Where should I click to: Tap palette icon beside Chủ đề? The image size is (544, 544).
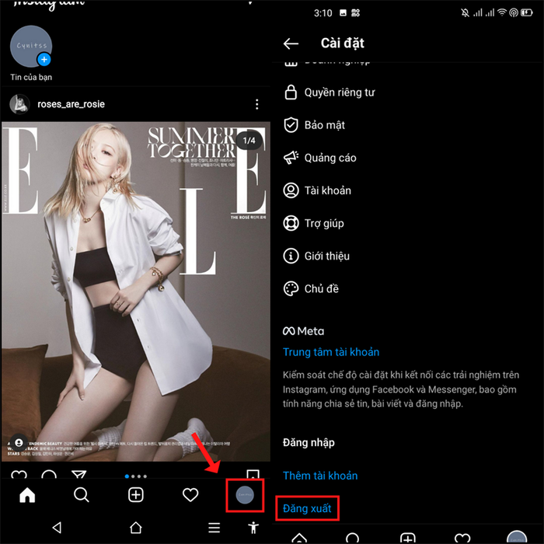[x=291, y=288]
